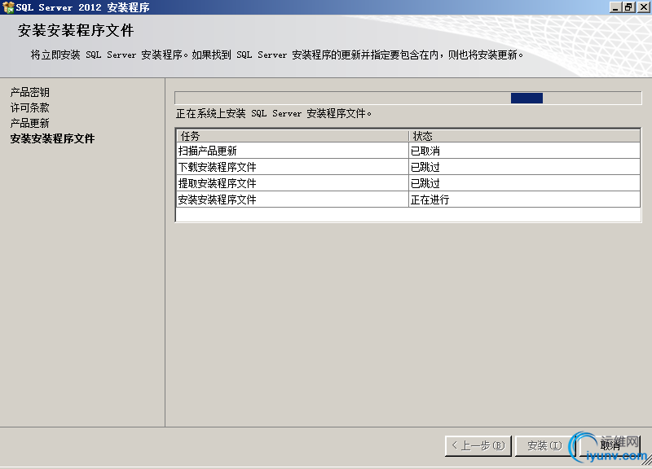This screenshot has width=652, height=469.
Task: Click 已跳过 status for 提取安装程序文件
Action: (524, 183)
